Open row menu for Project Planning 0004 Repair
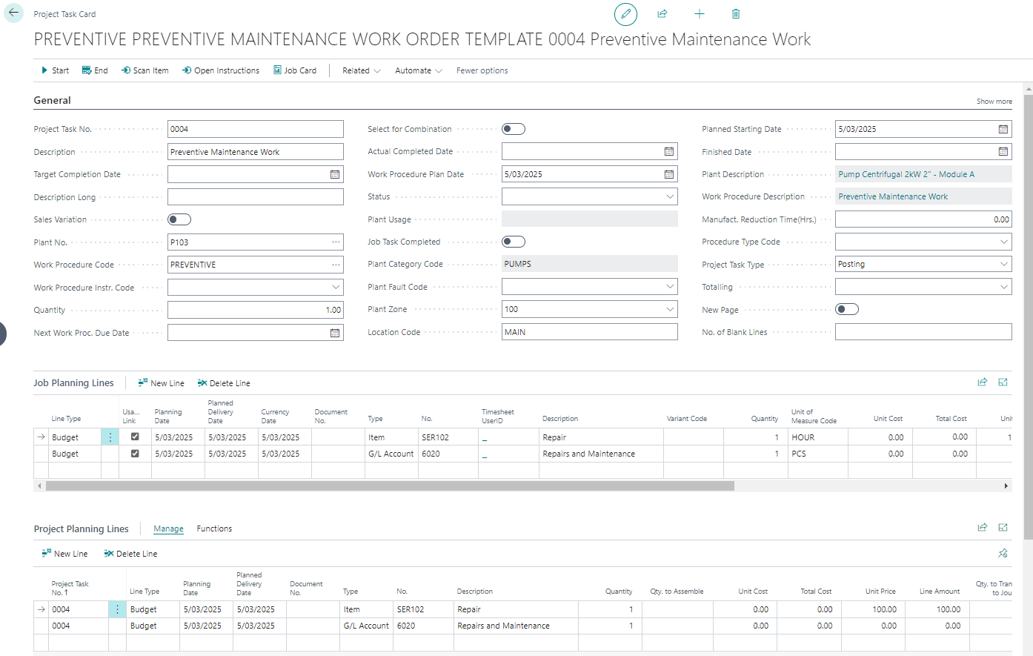Image resolution: width=1033 pixels, height=656 pixels. 117,609
